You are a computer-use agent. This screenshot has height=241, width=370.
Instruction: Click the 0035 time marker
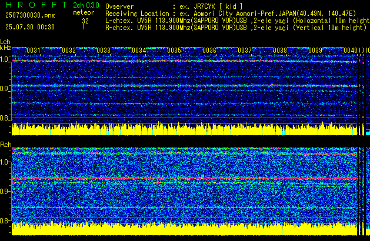[174, 51]
